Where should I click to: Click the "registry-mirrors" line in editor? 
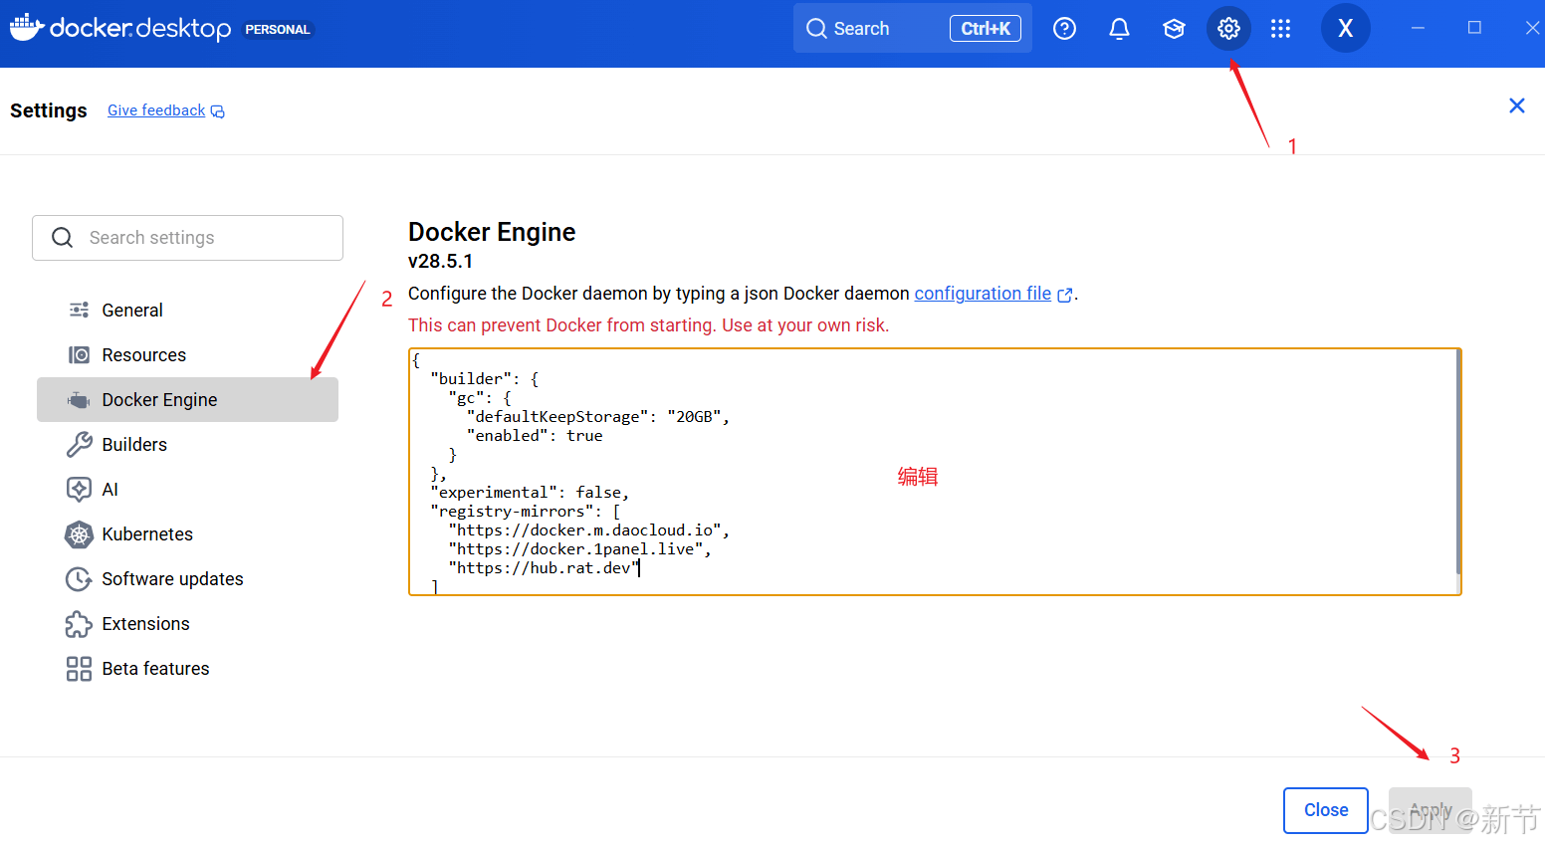point(526,512)
